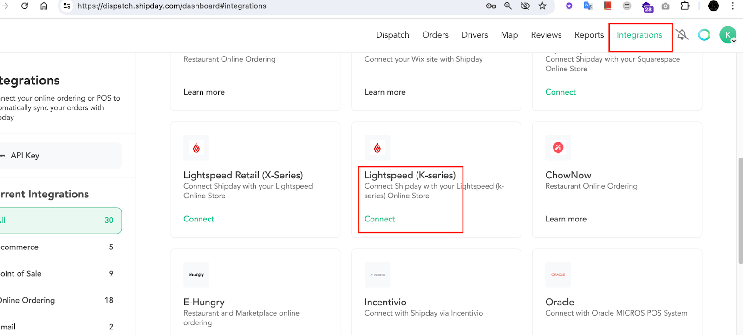743x335 pixels.
Task: Click the ChowNow red logo icon
Action: click(x=558, y=148)
